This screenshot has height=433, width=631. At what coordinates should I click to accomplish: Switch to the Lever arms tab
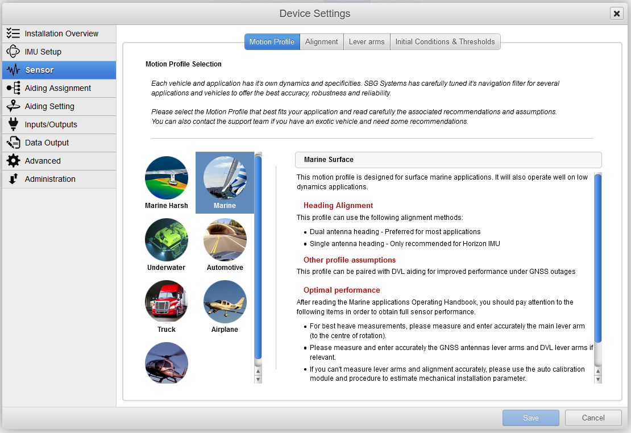(367, 42)
